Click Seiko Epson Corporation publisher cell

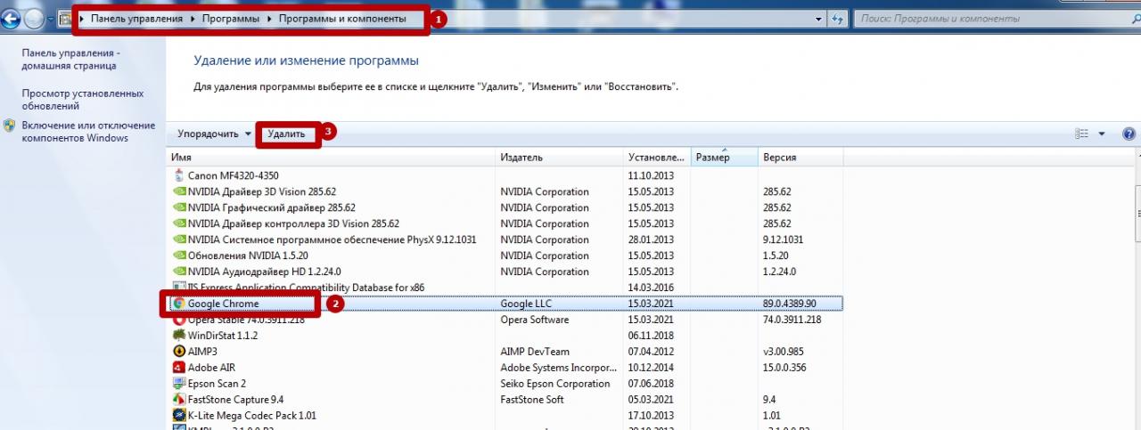[x=555, y=384]
